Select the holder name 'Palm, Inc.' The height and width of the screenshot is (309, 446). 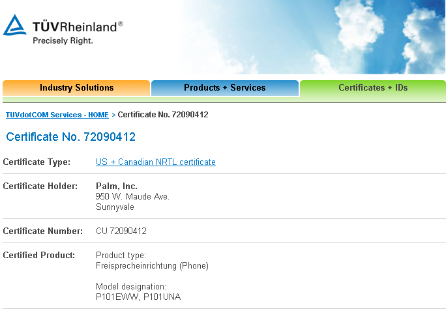click(x=117, y=186)
